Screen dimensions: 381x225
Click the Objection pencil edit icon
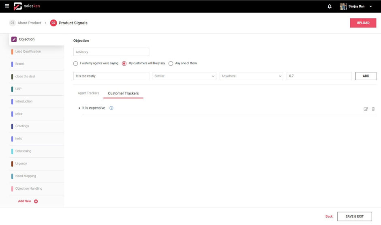coord(14,39)
